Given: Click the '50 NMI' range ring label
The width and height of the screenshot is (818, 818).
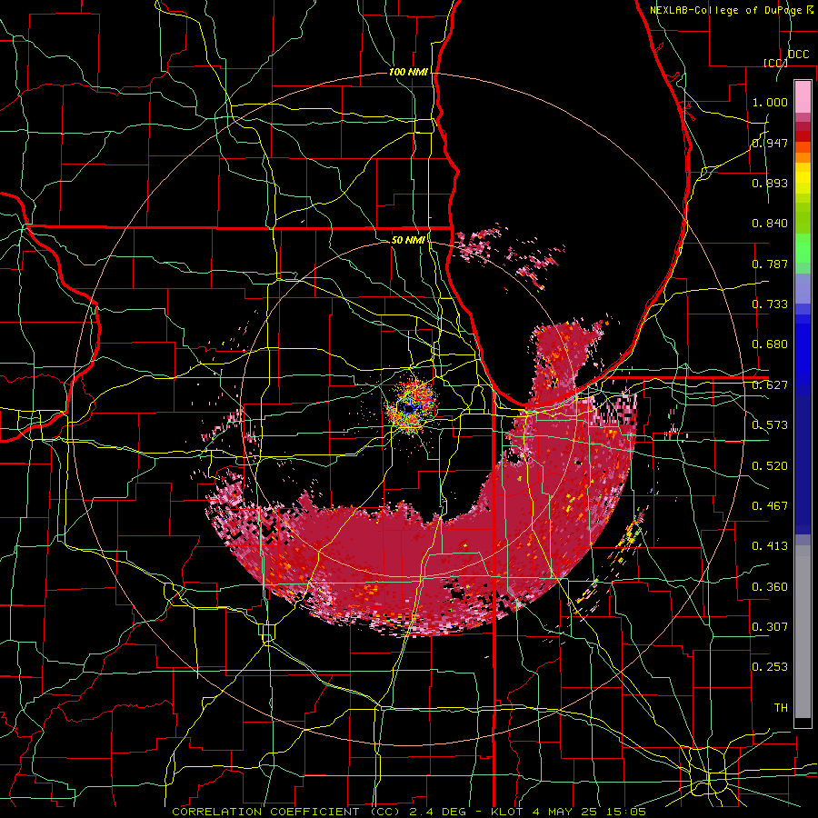Looking at the screenshot, I should (408, 240).
